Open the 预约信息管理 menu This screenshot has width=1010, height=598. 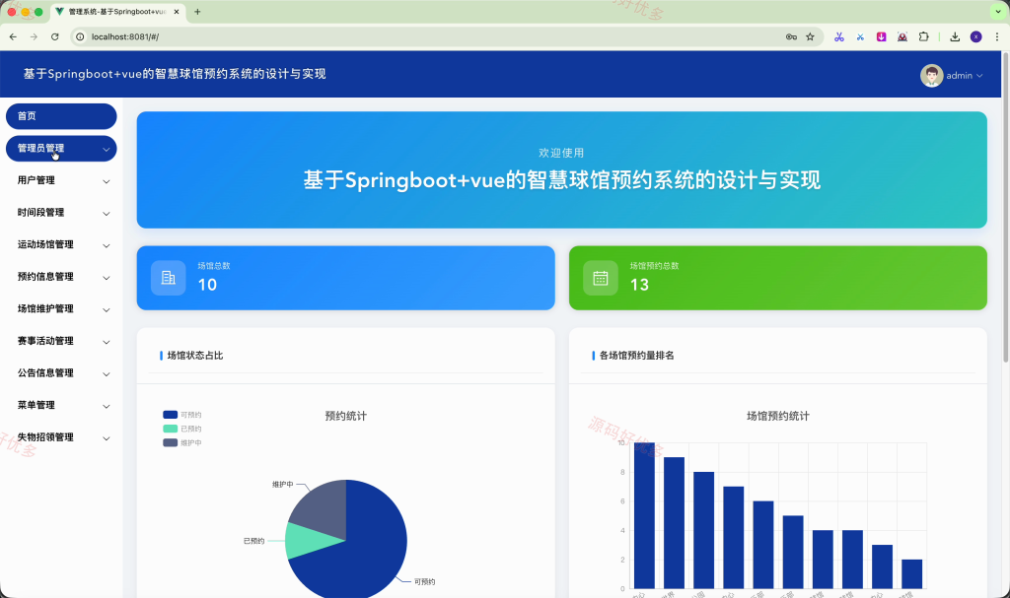point(61,278)
